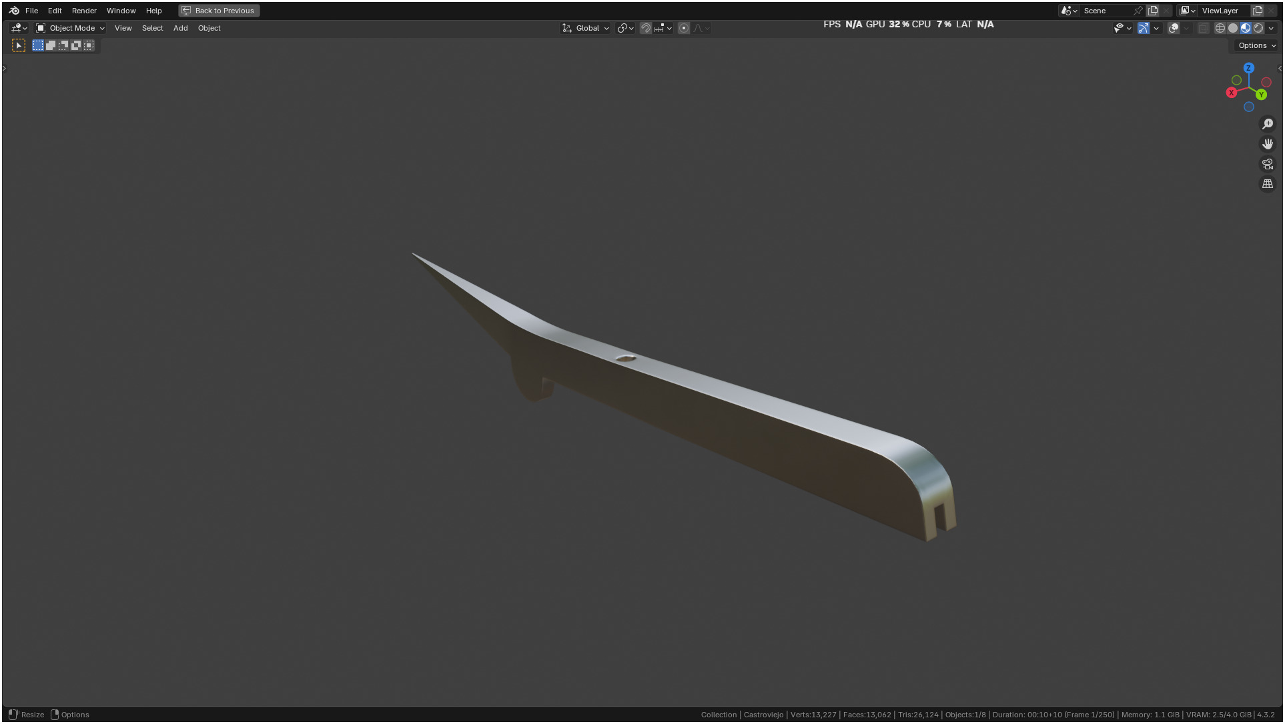Choose the Extend selection mode icon
The image size is (1285, 724).
tap(51, 45)
